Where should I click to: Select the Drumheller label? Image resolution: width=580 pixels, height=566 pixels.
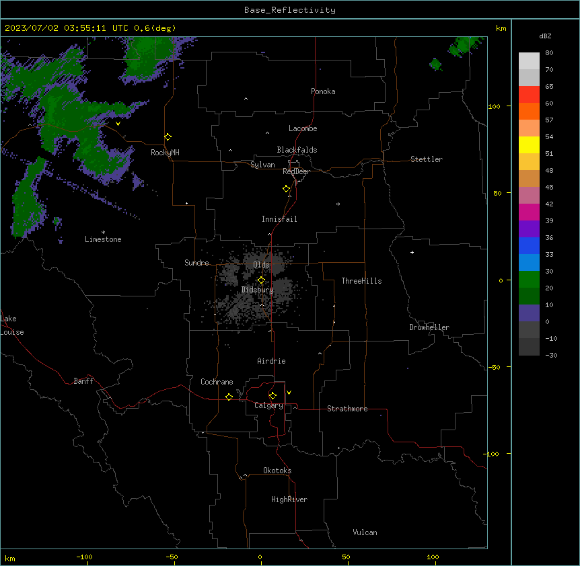click(x=429, y=327)
